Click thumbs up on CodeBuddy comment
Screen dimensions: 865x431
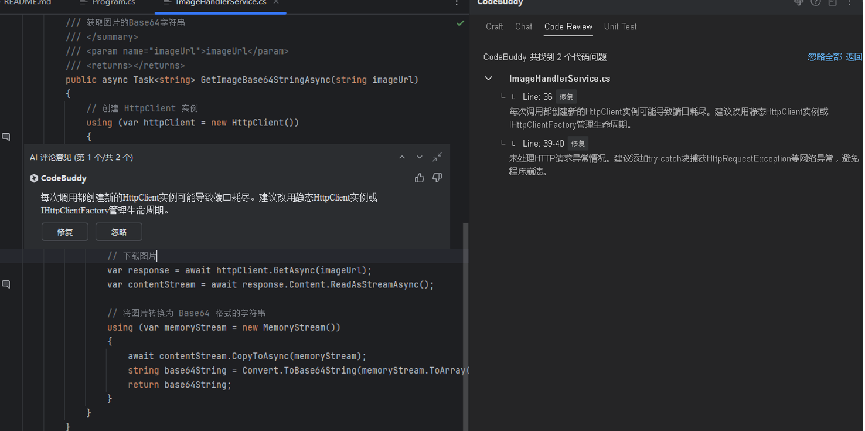pyautogui.click(x=419, y=178)
